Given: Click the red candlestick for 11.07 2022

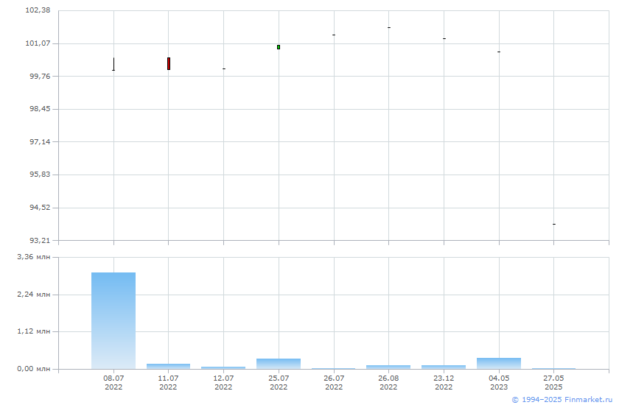Looking at the screenshot, I should click(169, 63).
